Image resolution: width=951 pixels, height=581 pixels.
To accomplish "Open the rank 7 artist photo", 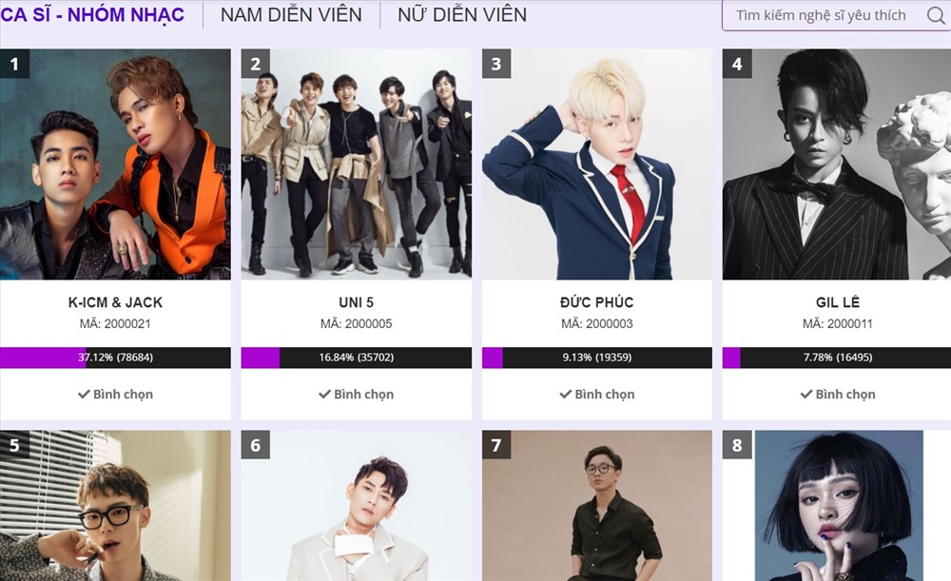I will tap(597, 506).
